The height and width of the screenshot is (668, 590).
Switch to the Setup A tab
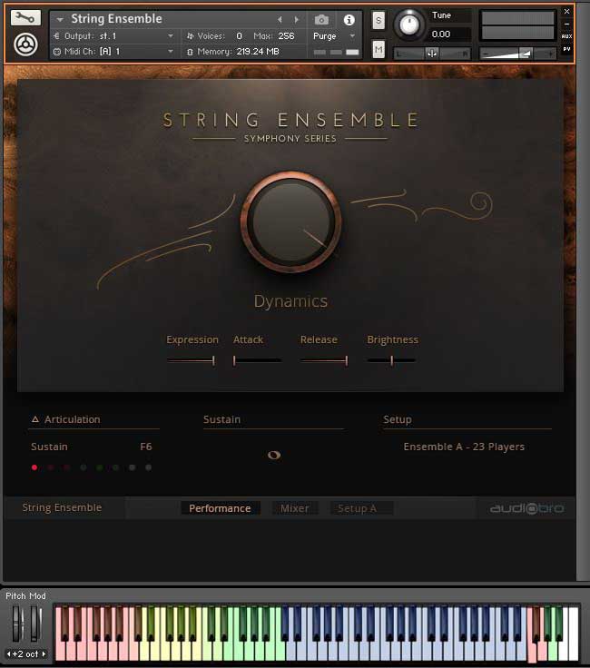(x=357, y=508)
